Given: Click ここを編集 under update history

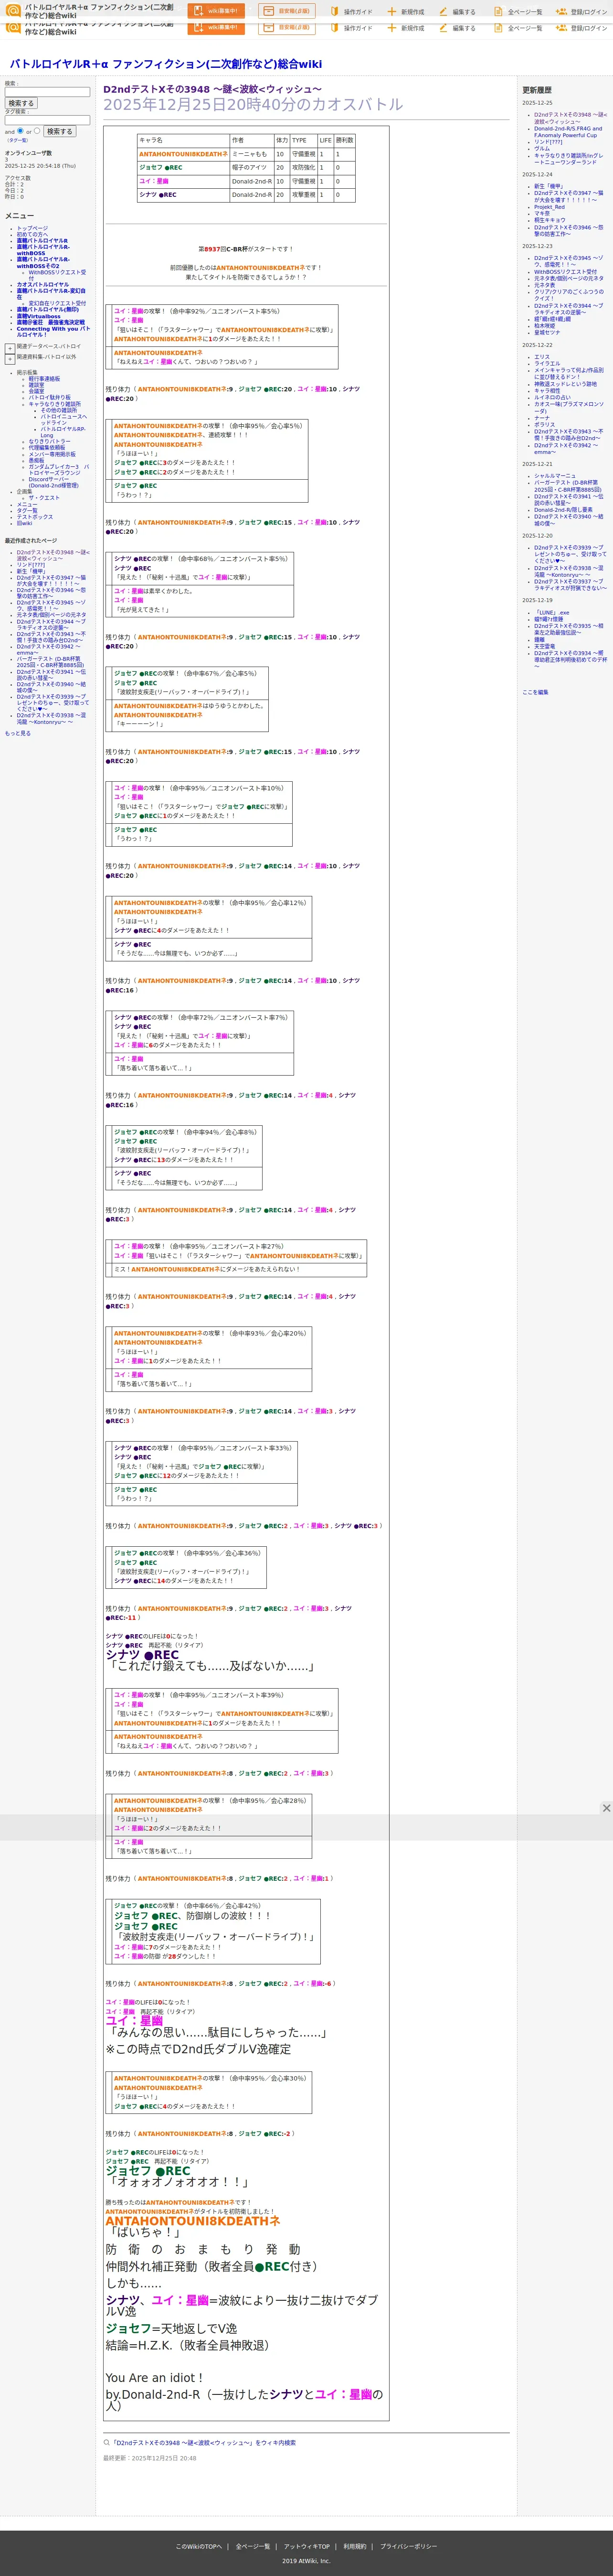Looking at the screenshot, I should (535, 692).
